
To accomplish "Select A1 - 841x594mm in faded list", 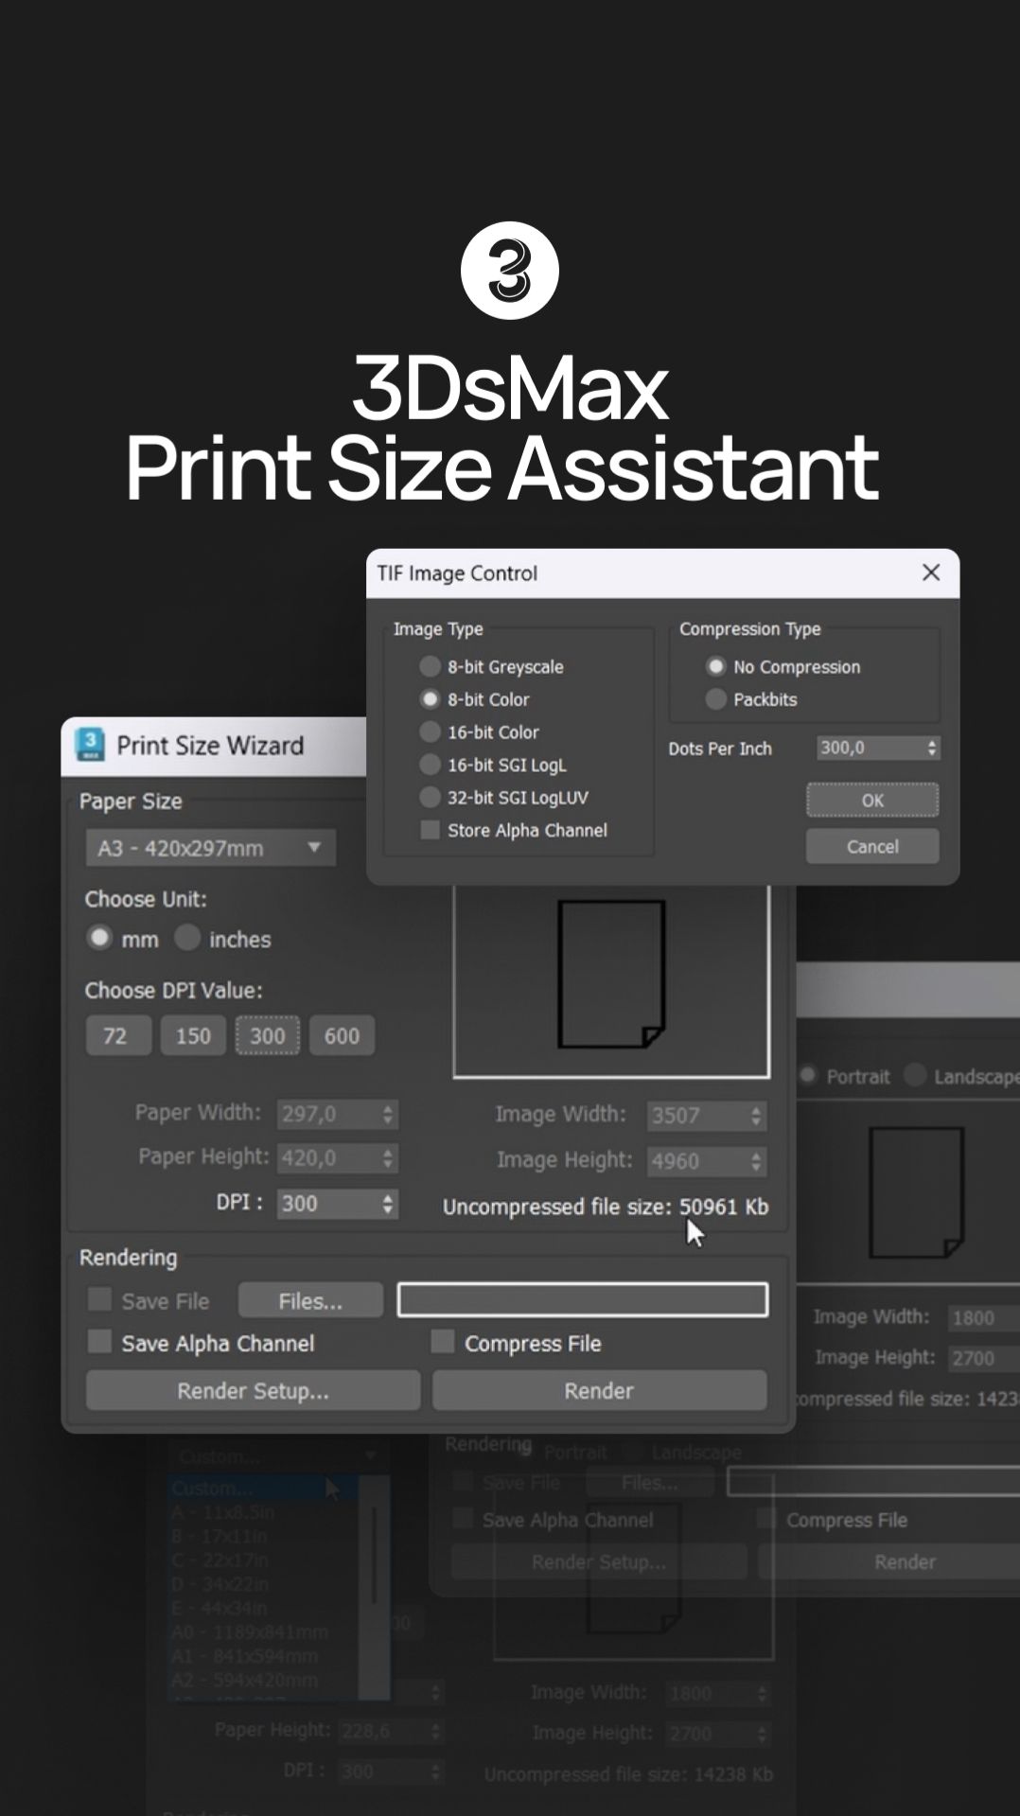I will [x=244, y=1656].
